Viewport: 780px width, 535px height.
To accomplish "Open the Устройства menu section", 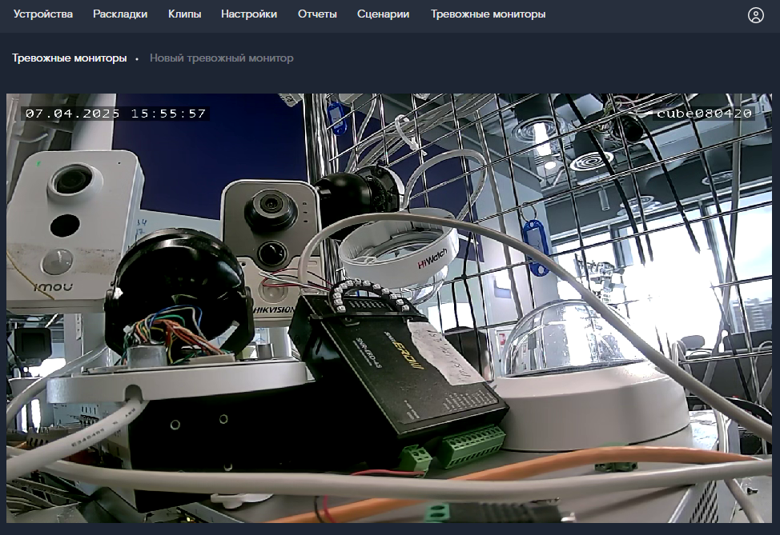I will pyautogui.click(x=42, y=14).
